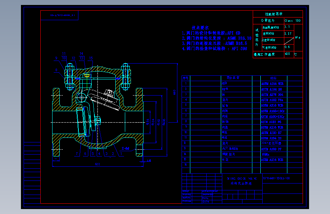Click the 公称压力 label cell

pos(268,21)
